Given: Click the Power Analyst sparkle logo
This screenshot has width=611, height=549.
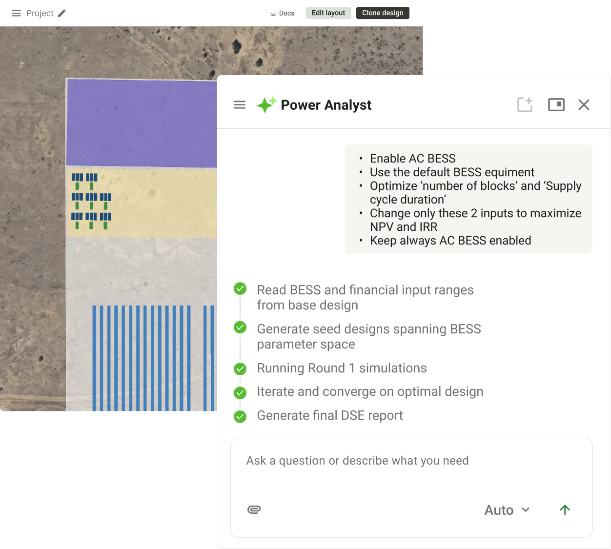Looking at the screenshot, I should [x=266, y=104].
